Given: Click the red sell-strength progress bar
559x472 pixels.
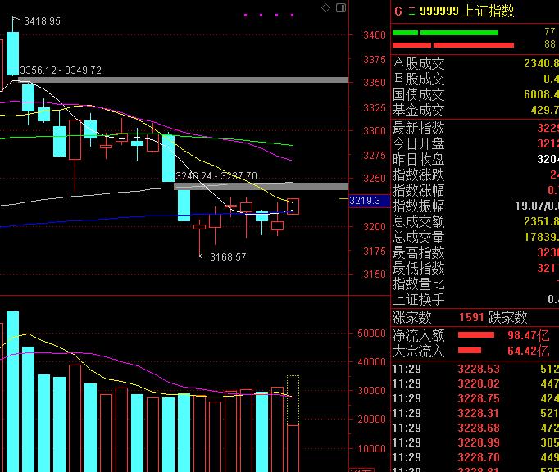Looking at the screenshot, I should click(x=453, y=45).
